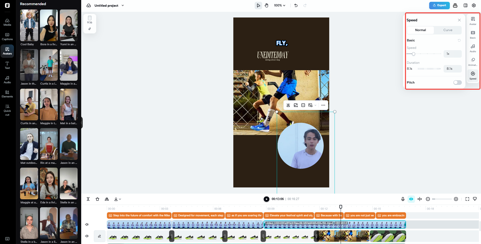Open more options on floating clip toolbar
The width and height of the screenshot is (481, 244).
coord(323,105)
